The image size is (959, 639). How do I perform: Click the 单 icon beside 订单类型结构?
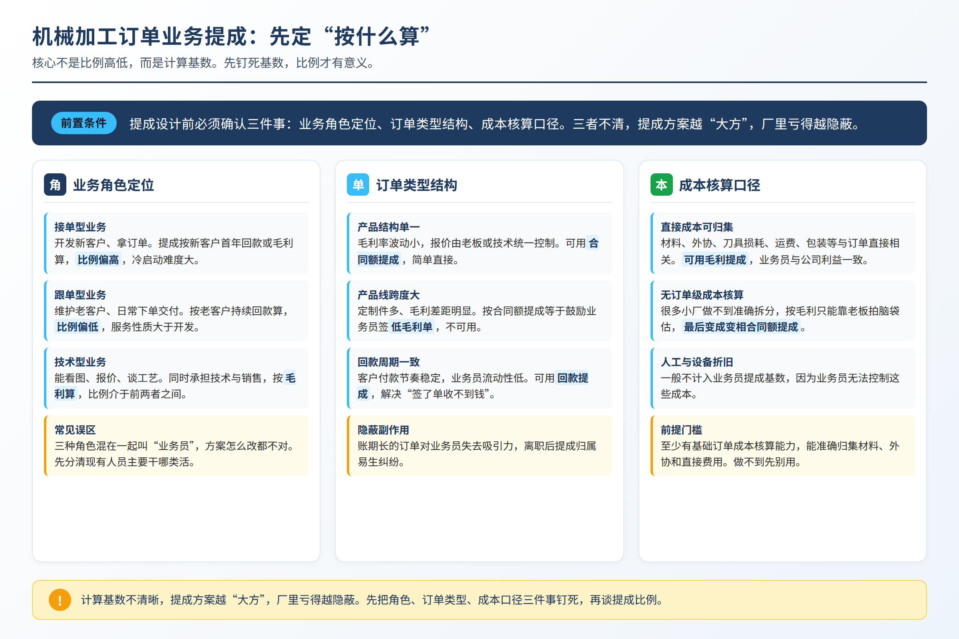(358, 185)
